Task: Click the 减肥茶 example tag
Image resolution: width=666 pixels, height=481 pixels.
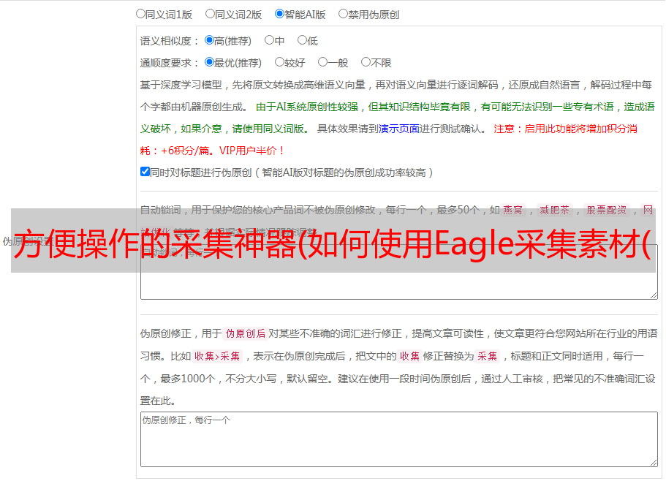Action: click(554, 210)
